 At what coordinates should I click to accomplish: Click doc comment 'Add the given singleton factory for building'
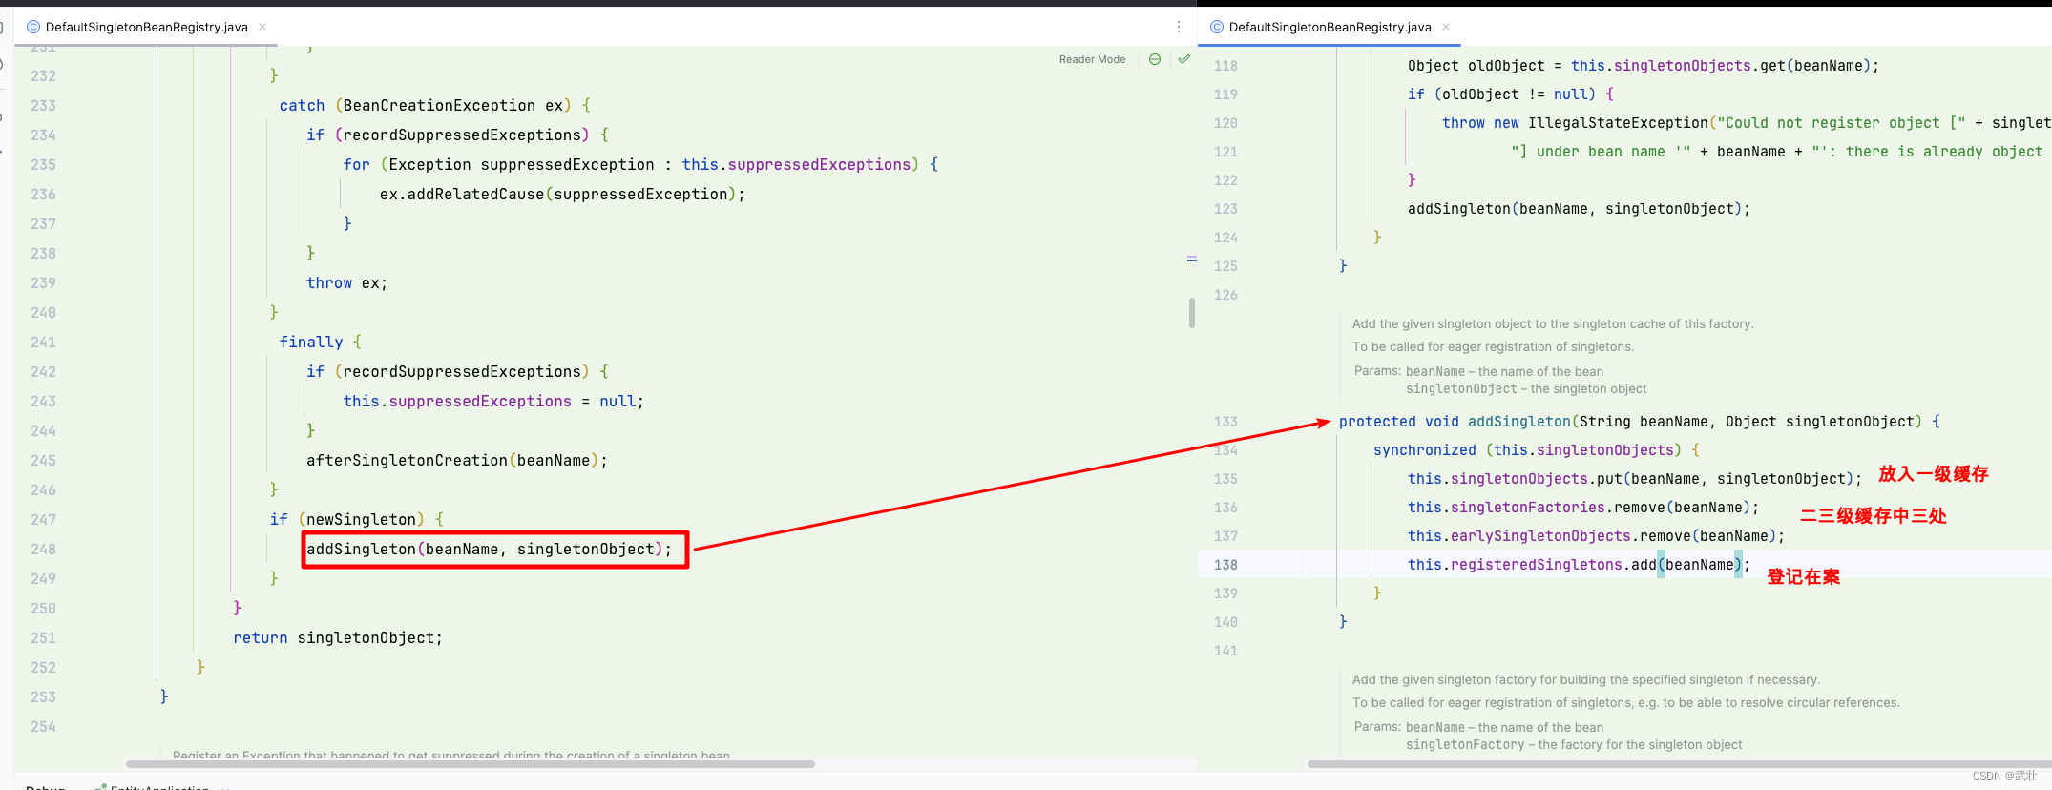(1586, 680)
